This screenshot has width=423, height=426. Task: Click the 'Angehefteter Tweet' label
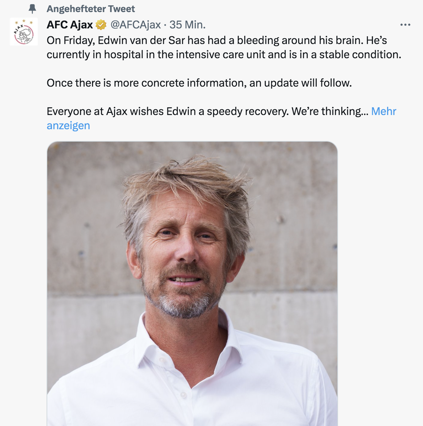pyautogui.click(x=91, y=9)
